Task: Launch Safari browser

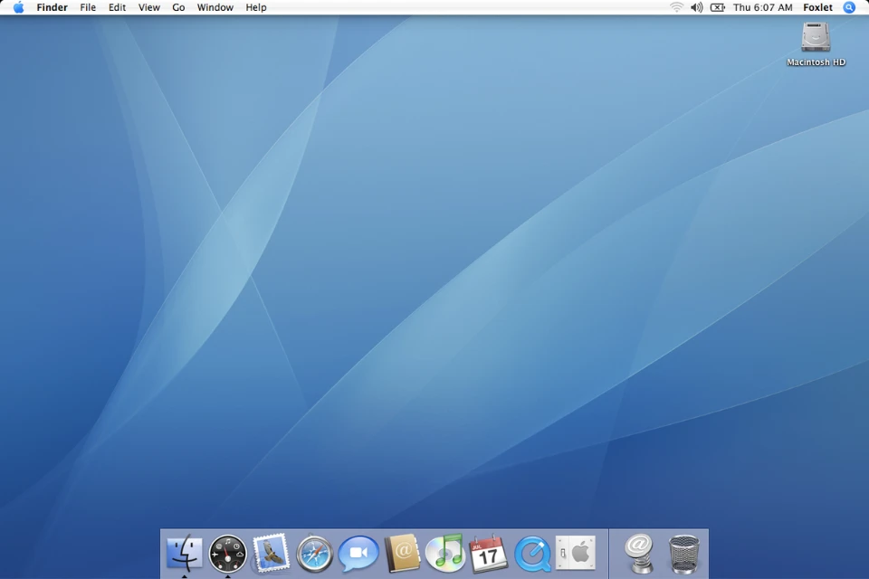Action: point(314,554)
